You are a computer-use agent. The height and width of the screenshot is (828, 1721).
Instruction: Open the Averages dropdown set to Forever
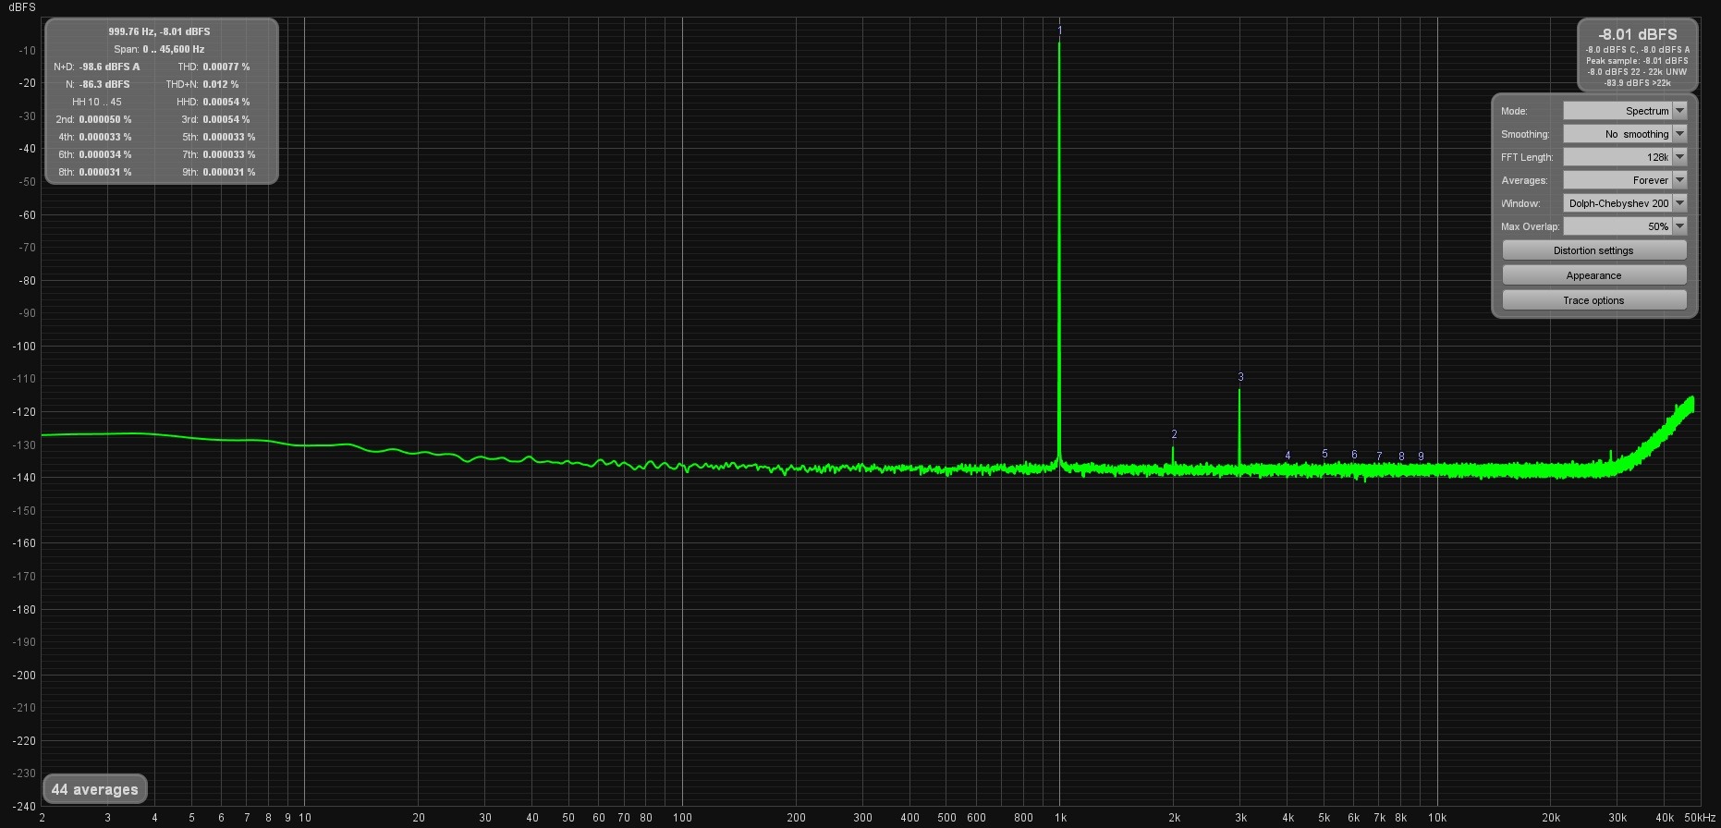coord(1625,180)
